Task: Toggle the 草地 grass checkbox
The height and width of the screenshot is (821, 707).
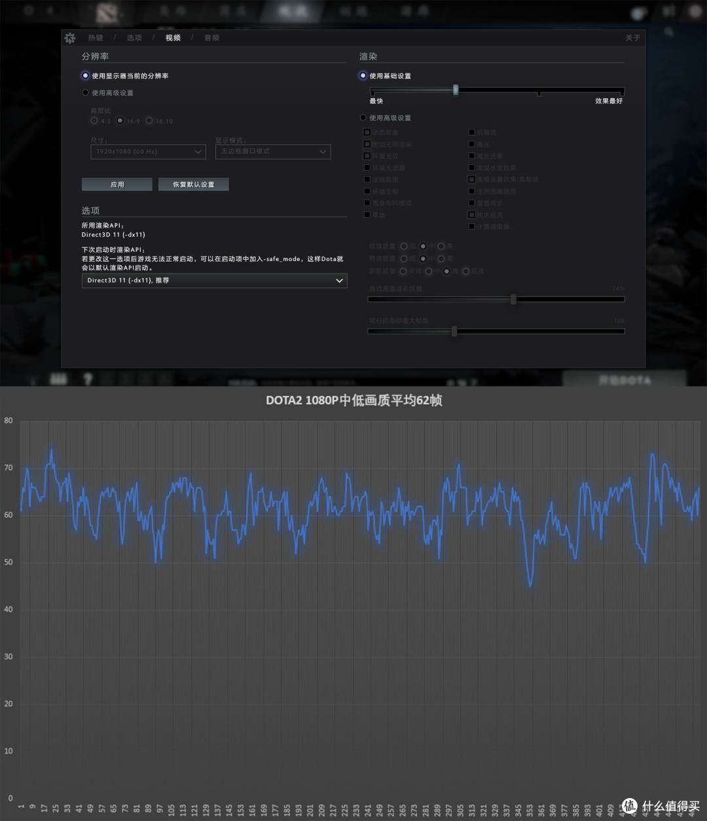Action: point(367,215)
